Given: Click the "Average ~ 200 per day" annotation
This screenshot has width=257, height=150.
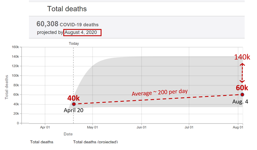Looking at the screenshot, I should click(x=160, y=92).
